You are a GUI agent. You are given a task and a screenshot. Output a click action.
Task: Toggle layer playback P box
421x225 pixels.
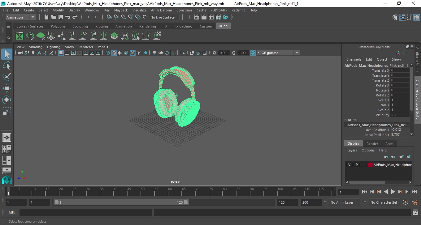(357, 165)
